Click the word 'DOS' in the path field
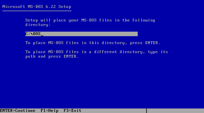 pyautogui.click(x=37, y=34)
